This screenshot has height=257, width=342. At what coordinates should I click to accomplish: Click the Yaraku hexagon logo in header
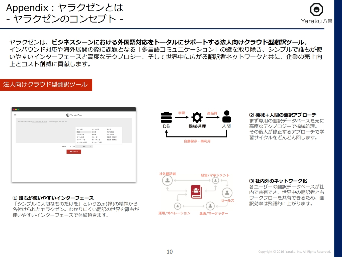click(x=316, y=10)
